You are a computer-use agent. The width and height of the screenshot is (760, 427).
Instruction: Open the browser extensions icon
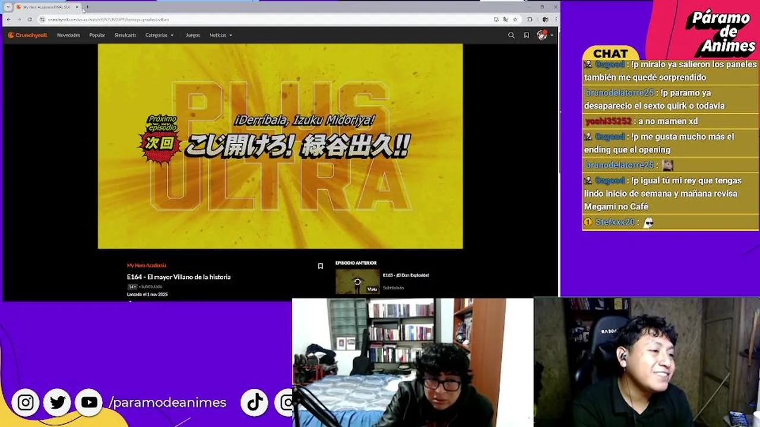pyautogui.click(x=529, y=20)
